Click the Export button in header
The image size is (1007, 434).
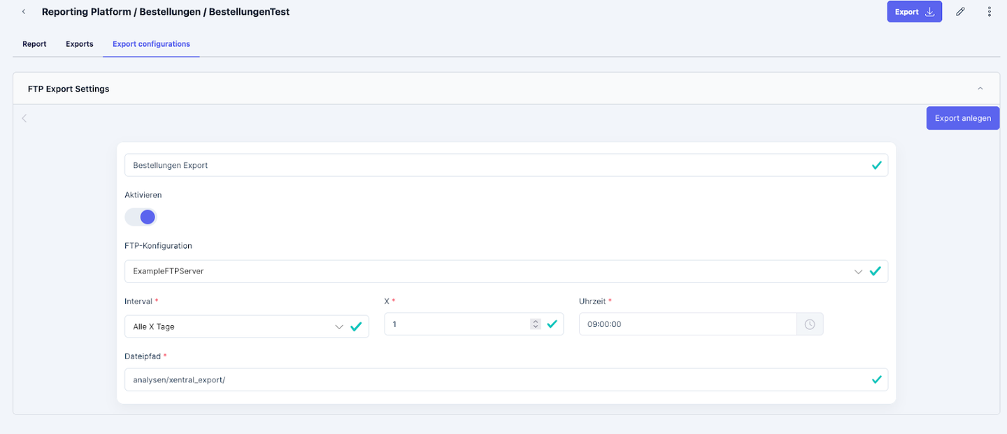[914, 12]
